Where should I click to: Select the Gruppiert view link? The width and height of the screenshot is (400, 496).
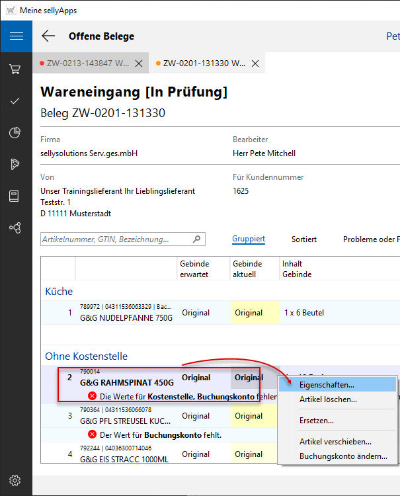(x=249, y=239)
